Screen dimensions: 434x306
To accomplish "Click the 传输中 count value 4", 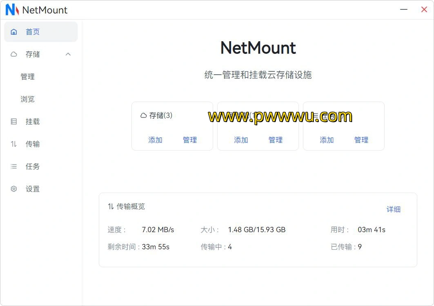I will [230, 247].
